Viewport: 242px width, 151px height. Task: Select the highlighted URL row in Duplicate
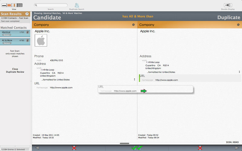pyautogui.click(x=190, y=78)
